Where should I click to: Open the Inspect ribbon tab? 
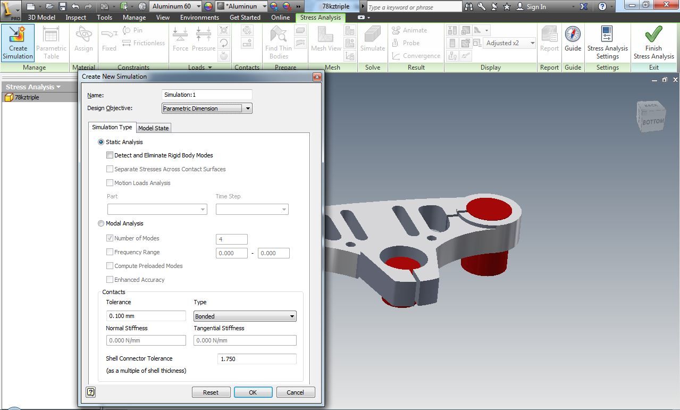click(x=75, y=17)
